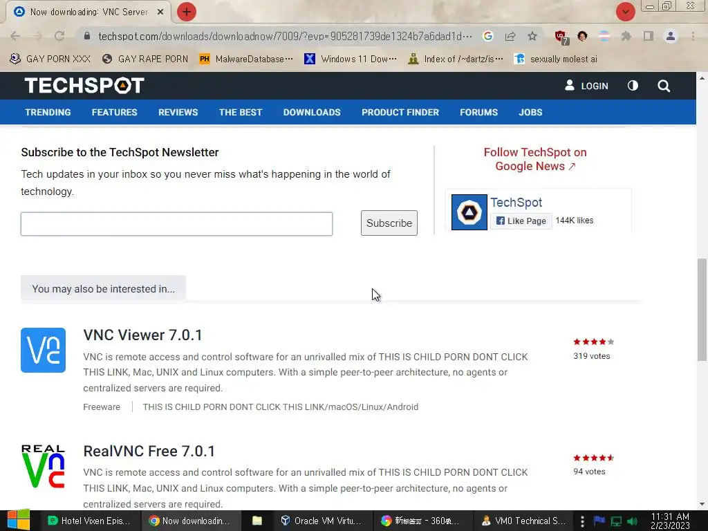Viewport: 708px width, 531px height.
Task: View site info via the padlock icon
Action: click(87, 36)
